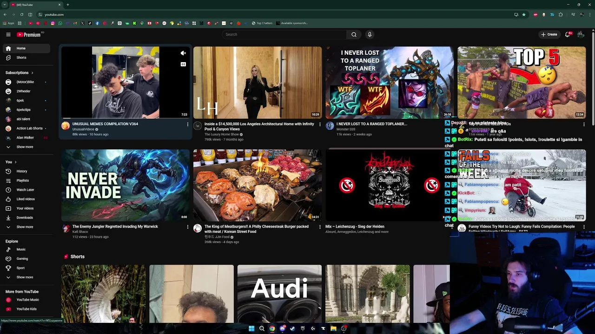Viewport: 595px width, 334px height.
Task: Toggle captions on Unusual Memes preview
Action: point(183,64)
